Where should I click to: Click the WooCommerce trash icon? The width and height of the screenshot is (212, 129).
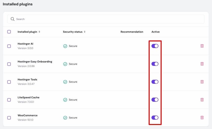(202, 118)
